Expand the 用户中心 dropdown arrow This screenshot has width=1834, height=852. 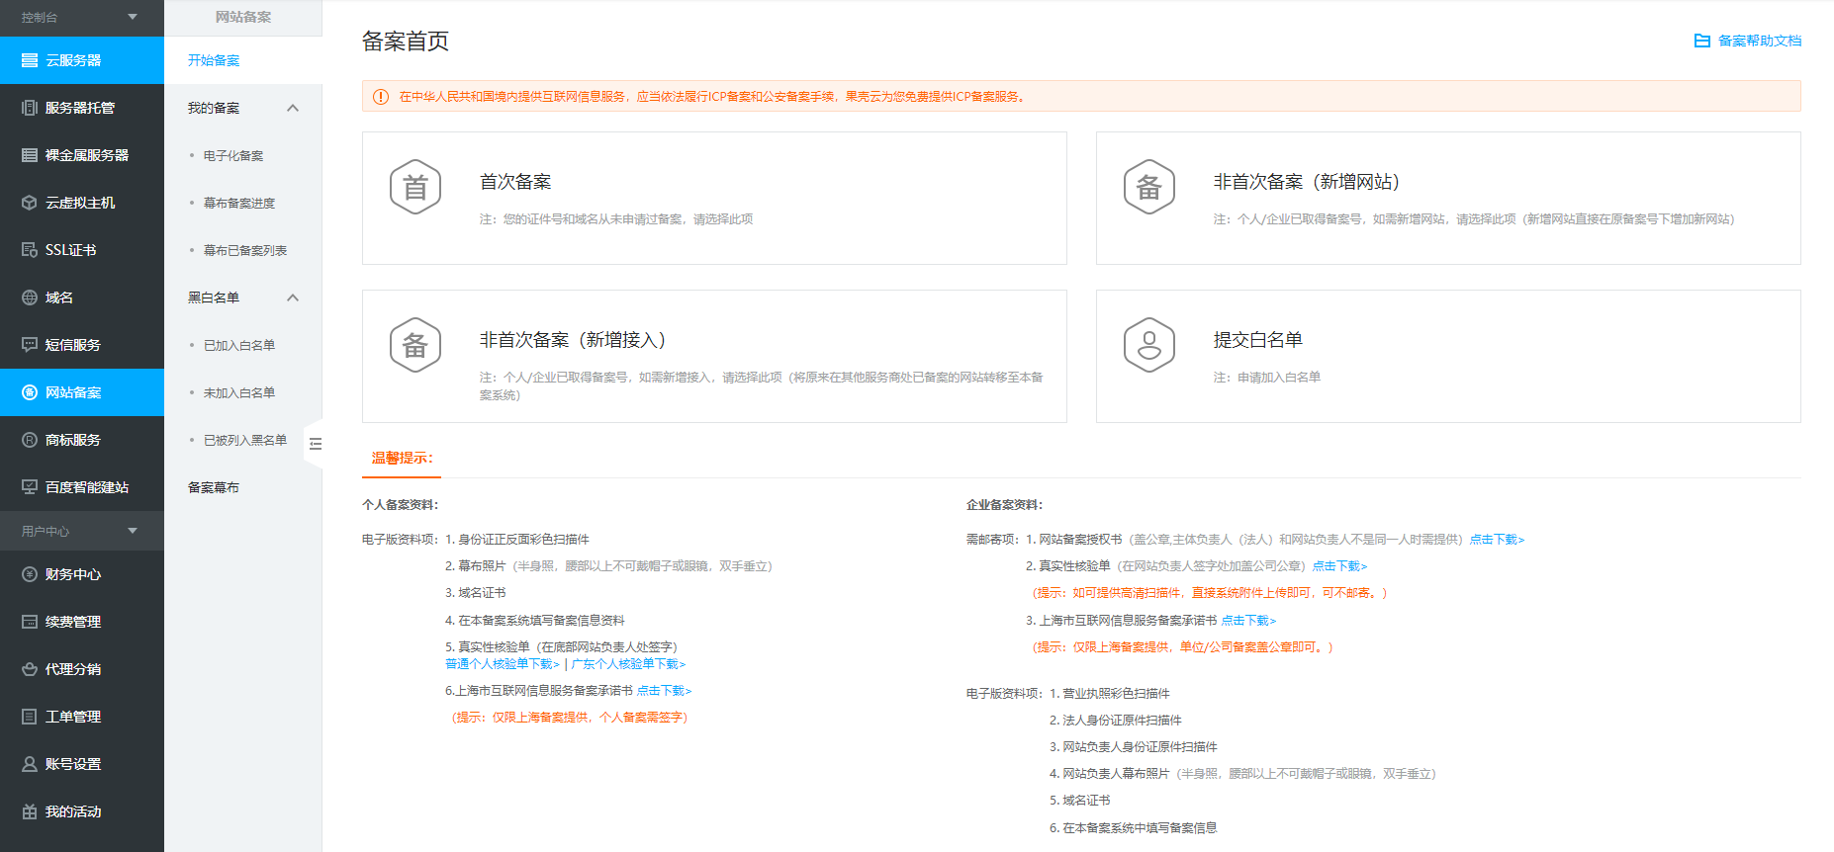point(133,531)
